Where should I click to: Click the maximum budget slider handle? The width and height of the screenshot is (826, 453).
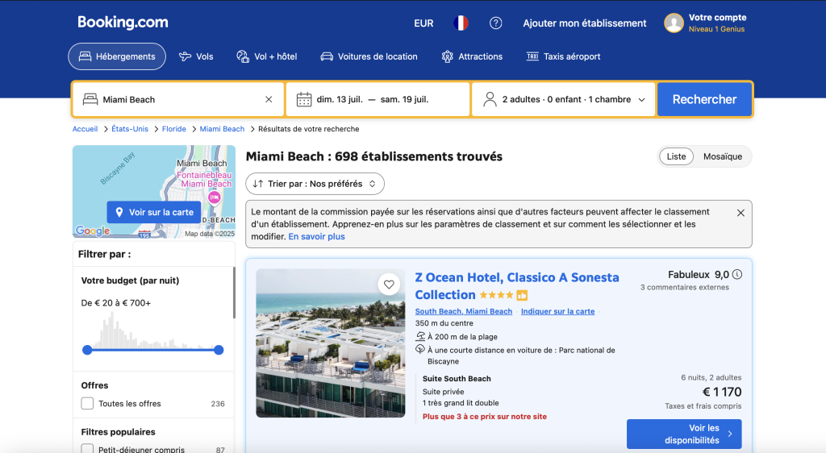219,350
